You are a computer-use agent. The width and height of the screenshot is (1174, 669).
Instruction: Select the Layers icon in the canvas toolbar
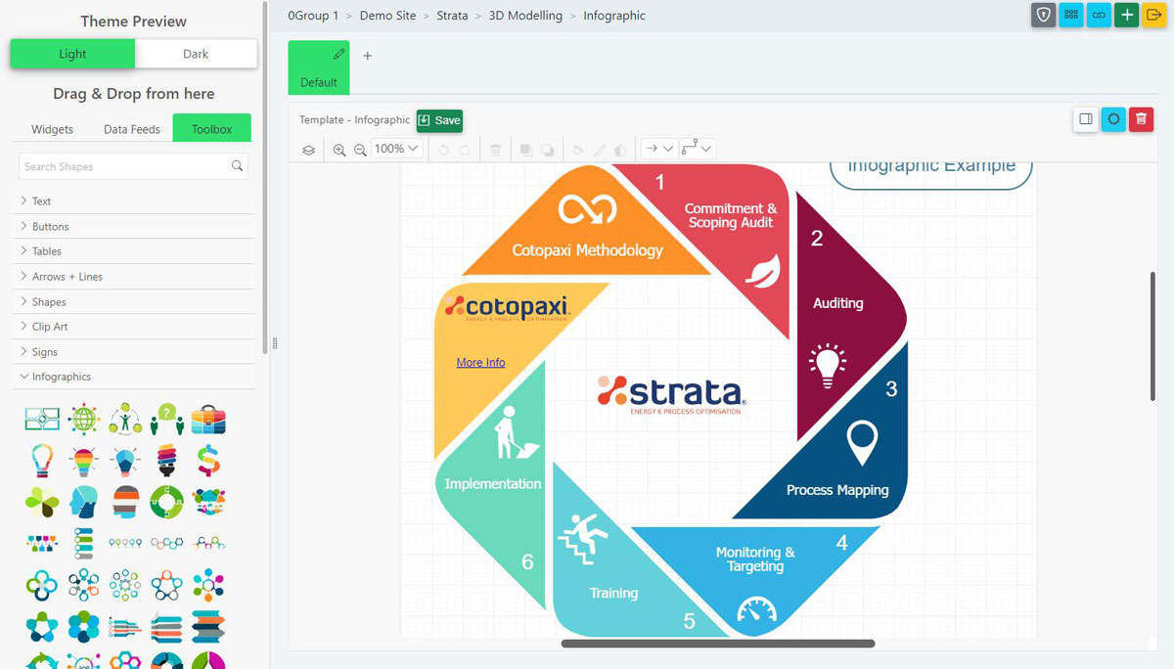310,149
